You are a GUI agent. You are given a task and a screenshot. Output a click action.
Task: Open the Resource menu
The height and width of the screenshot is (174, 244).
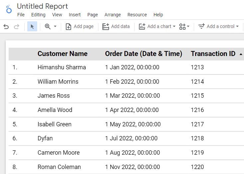pyautogui.click(x=137, y=15)
